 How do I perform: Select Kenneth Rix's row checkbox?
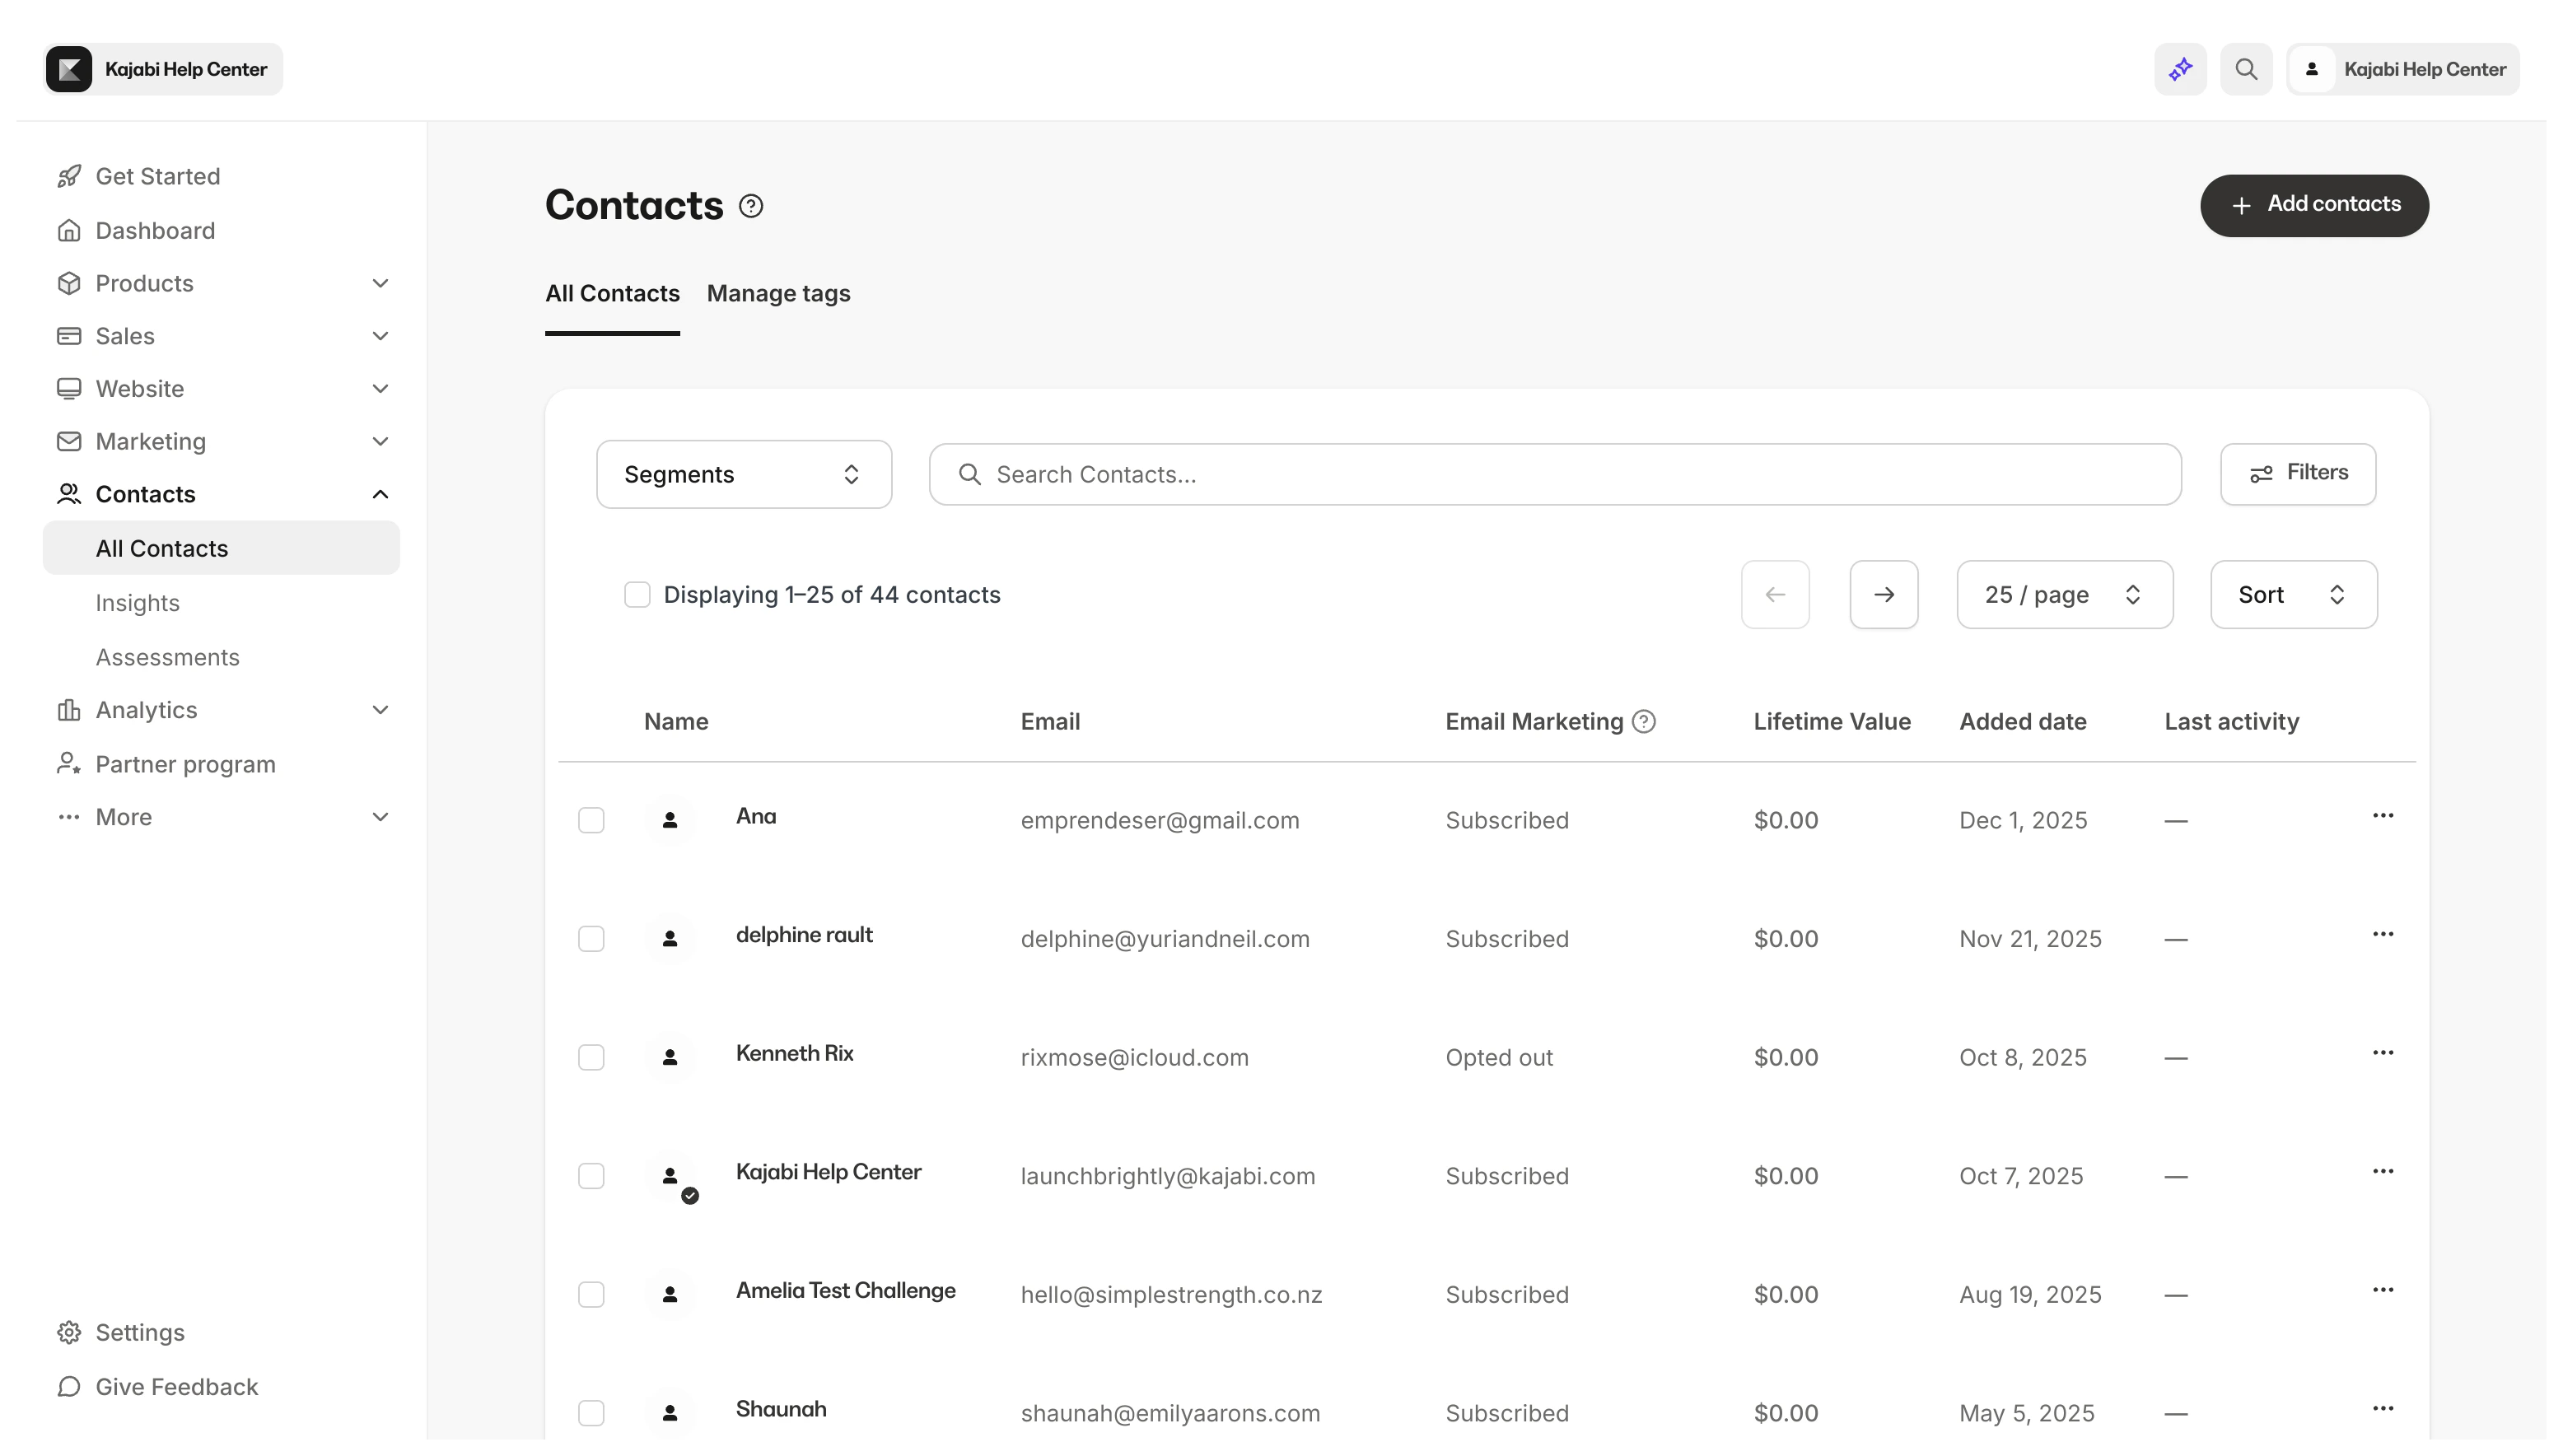(x=591, y=1057)
